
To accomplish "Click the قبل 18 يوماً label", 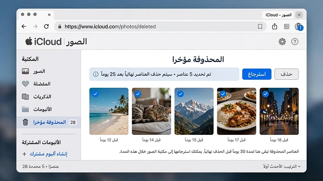I will pyautogui.click(x=279, y=140).
